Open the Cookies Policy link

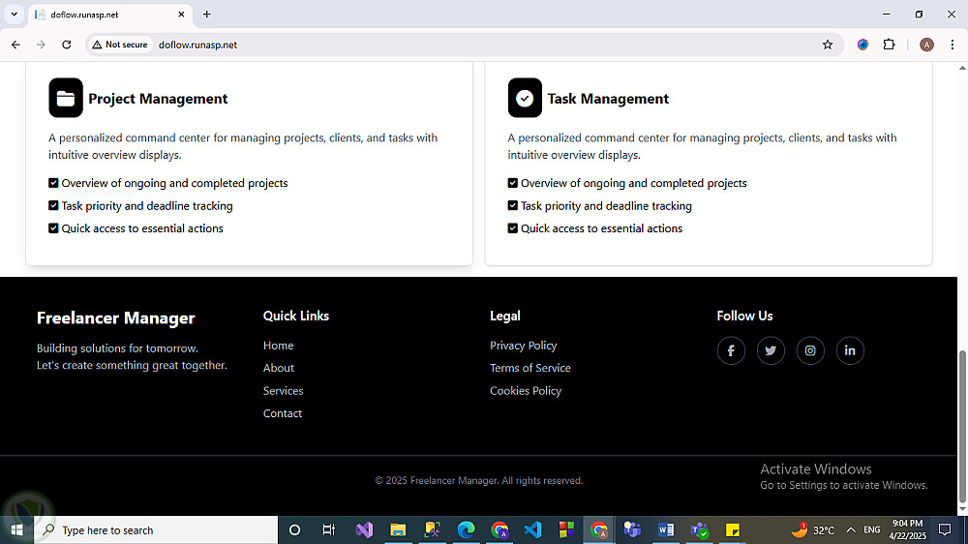pyautogui.click(x=526, y=391)
